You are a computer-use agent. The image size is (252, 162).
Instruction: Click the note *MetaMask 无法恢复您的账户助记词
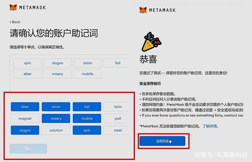click(x=170, y=126)
